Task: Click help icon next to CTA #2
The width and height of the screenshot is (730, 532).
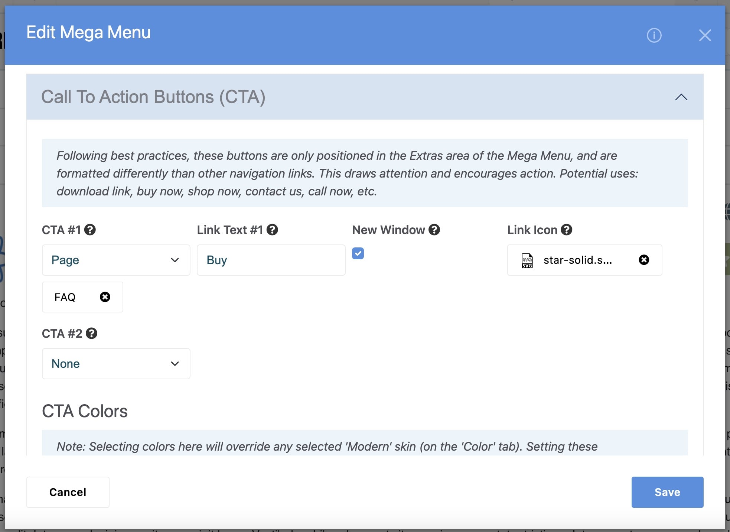Action: 91,334
